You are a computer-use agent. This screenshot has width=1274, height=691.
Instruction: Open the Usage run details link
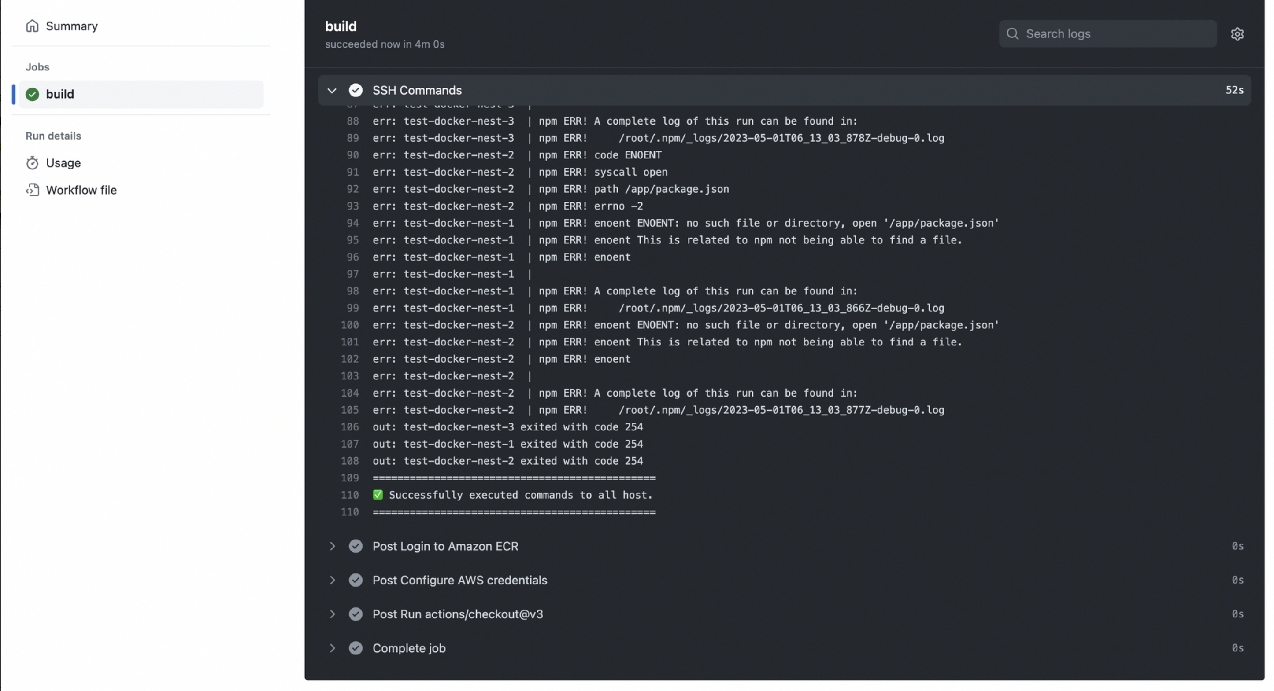click(63, 162)
